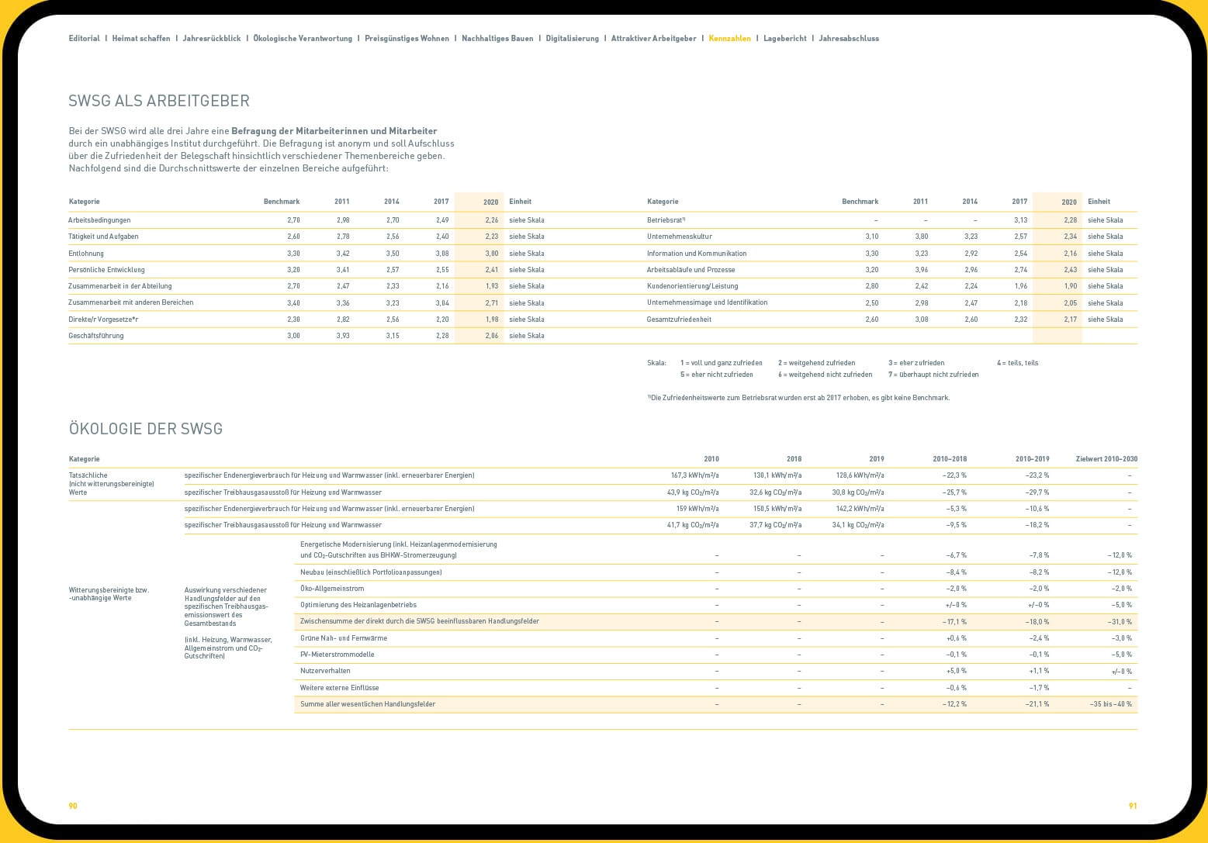
Task: Open the Editorial section link
Action: (84, 39)
